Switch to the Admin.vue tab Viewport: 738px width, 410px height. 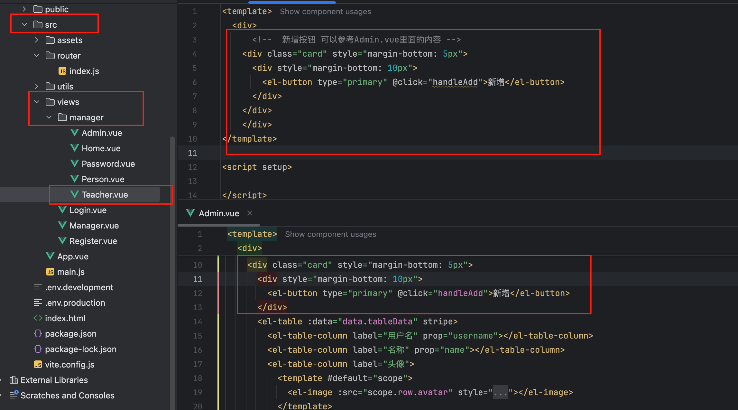click(219, 213)
